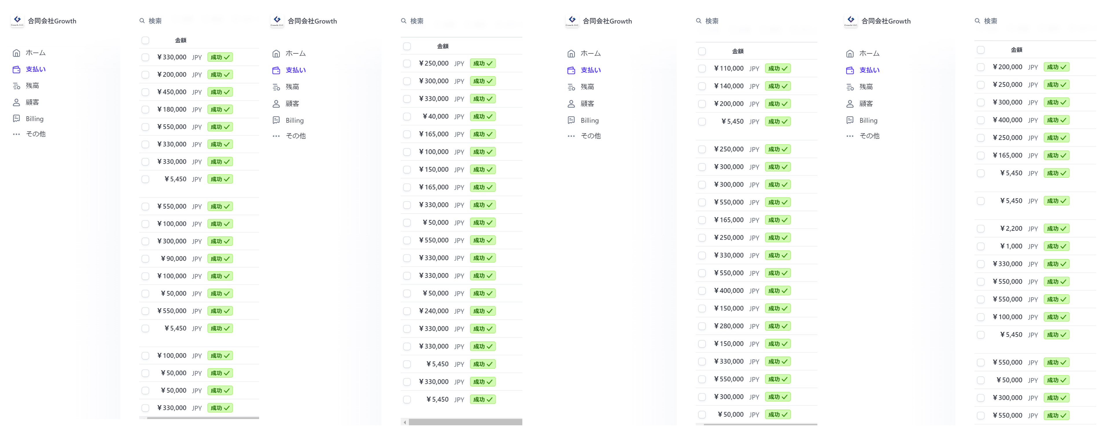Click 顧客 customer icon in second panel sidebar

coord(276,104)
